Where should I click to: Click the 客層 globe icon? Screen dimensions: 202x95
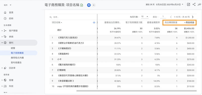tap(5, 80)
